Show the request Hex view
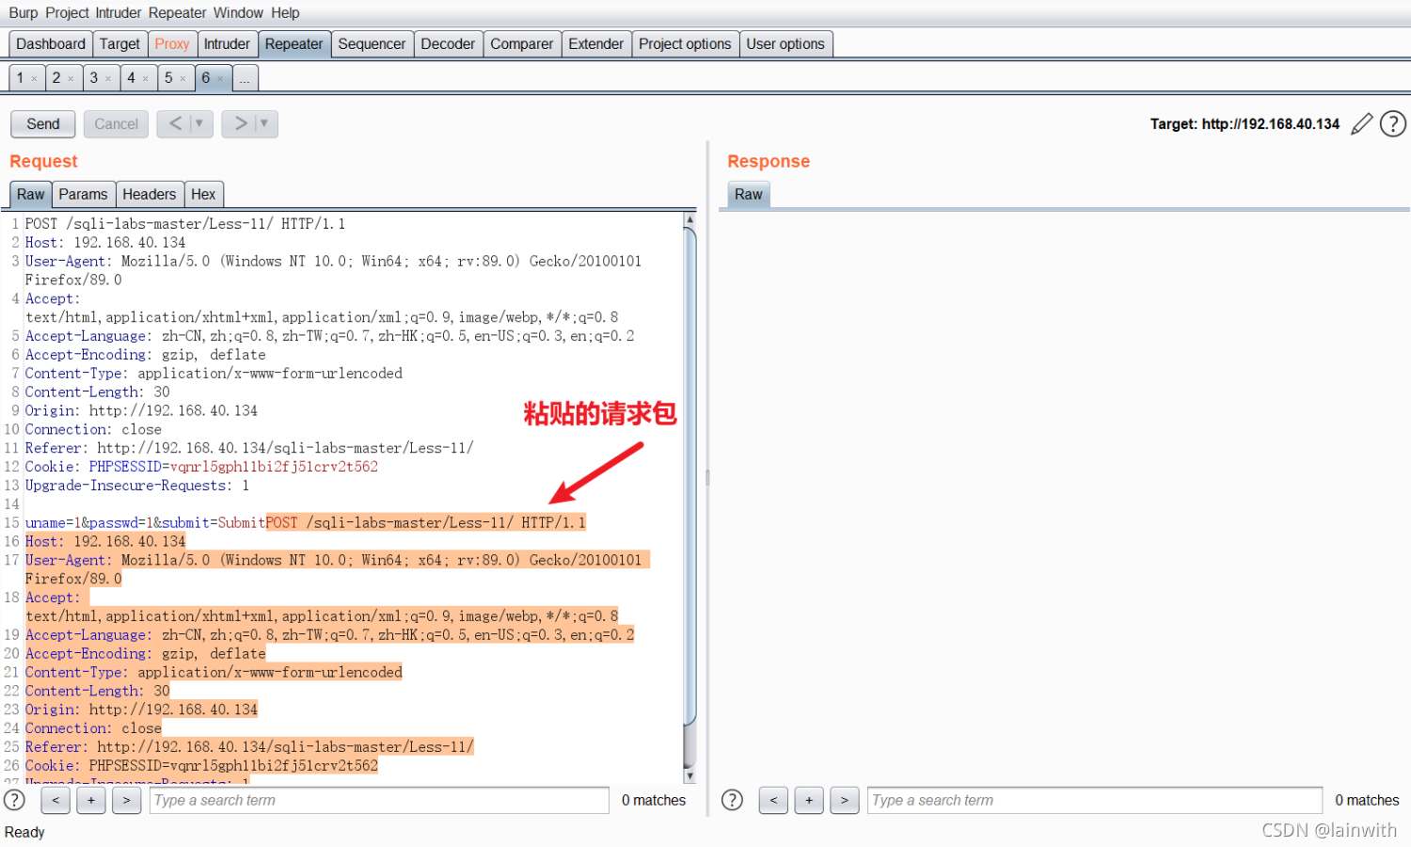Image resolution: width=1411 pixels, height=847 pixels. tap(203, 195)
